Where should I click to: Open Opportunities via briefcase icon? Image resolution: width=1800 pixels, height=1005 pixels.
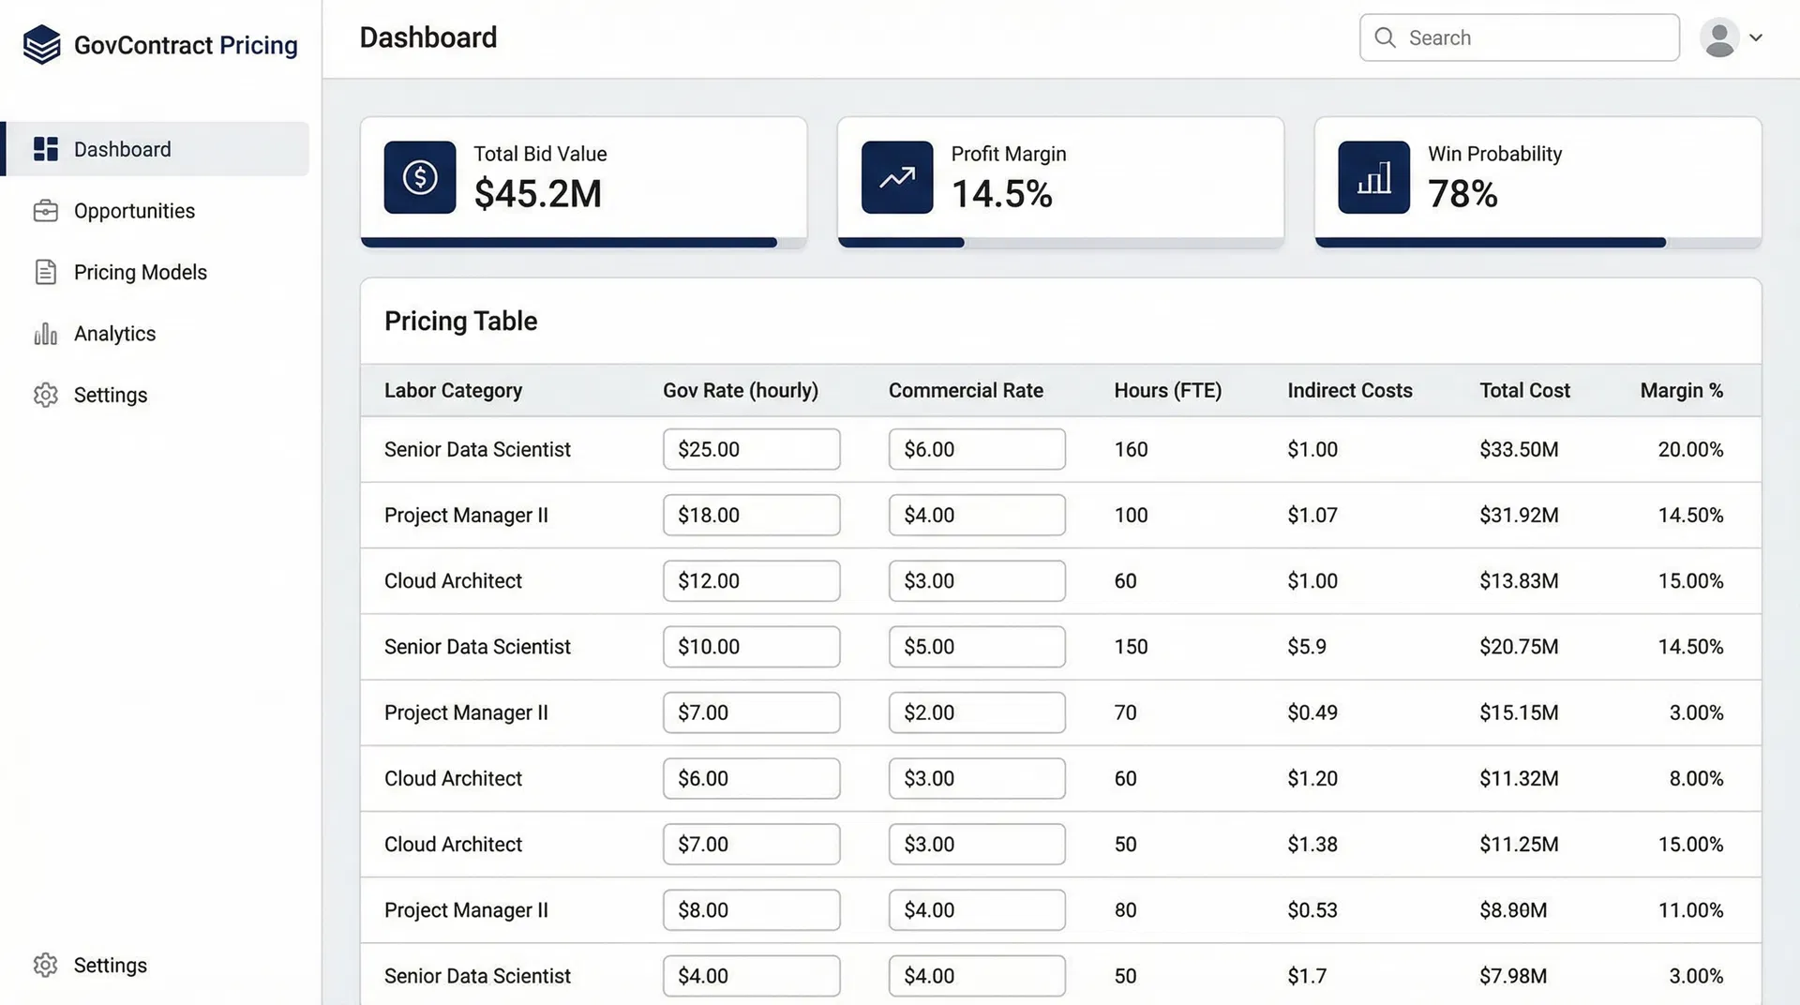point(45,210)
